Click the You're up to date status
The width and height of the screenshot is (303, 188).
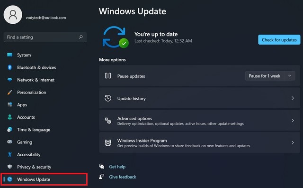(156, 34)
